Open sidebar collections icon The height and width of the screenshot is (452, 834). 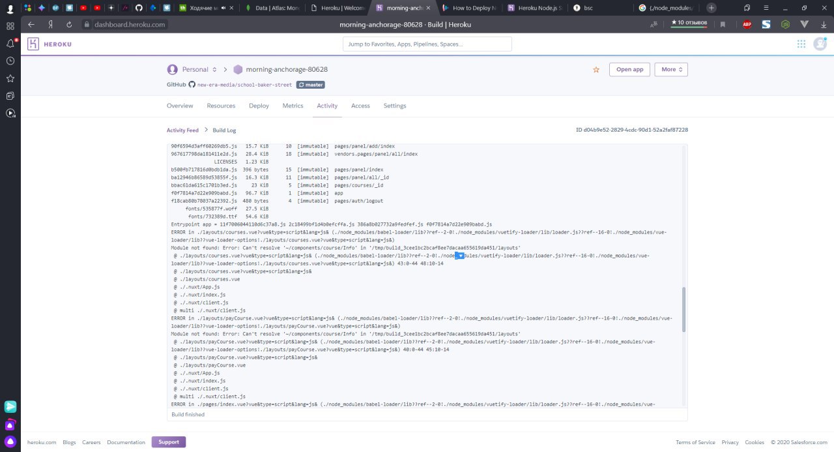pyautogui.click(x=10, y=96)
